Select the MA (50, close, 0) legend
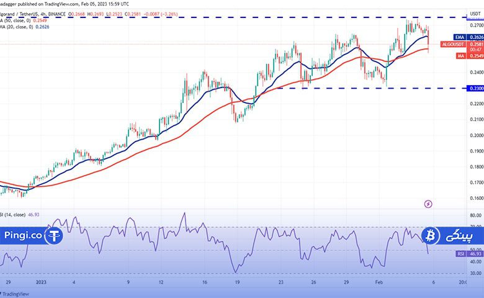This screenshot has width=484, height=298. coord(24,20)
